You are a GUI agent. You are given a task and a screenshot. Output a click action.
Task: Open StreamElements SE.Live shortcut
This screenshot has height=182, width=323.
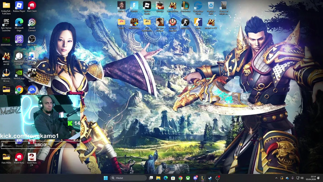[6, 76]
